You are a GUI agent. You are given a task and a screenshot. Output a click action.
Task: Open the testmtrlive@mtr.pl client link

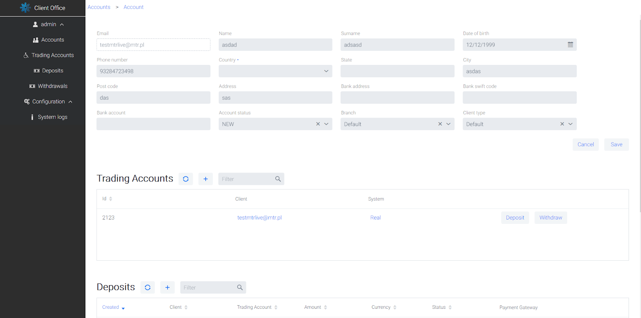click(x=259, y=218)
